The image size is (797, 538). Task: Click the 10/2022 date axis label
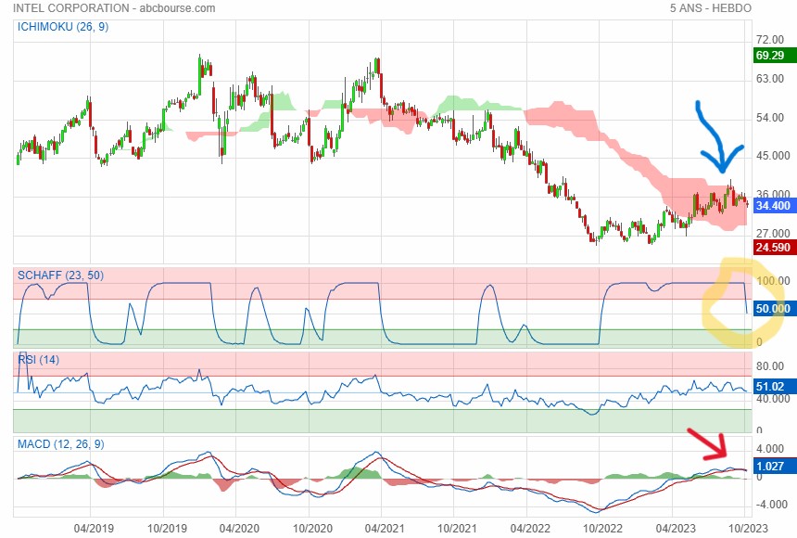(x=602, y=528)
